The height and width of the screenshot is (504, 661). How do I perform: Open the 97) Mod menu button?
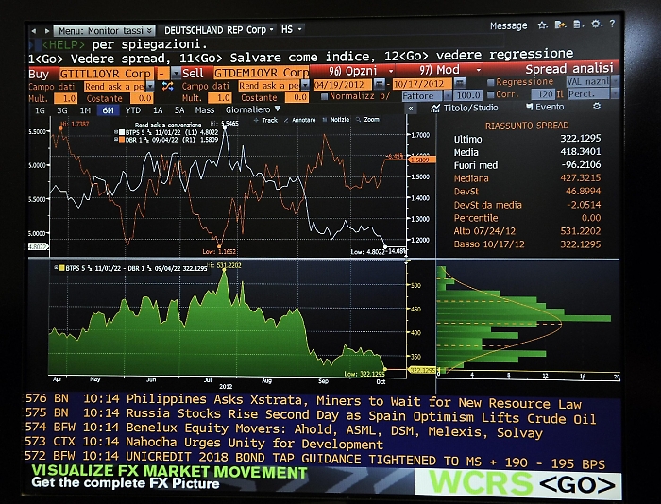pos(447,71)
